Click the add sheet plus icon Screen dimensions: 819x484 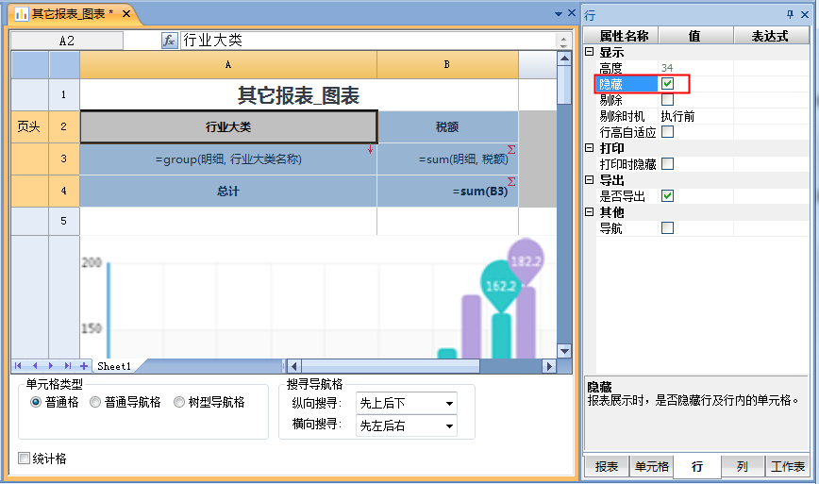(84, 366)
